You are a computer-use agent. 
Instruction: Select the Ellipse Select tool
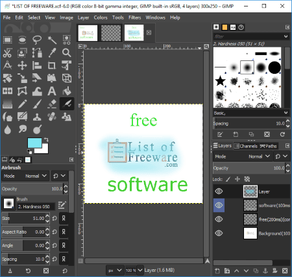pos(22,40)
